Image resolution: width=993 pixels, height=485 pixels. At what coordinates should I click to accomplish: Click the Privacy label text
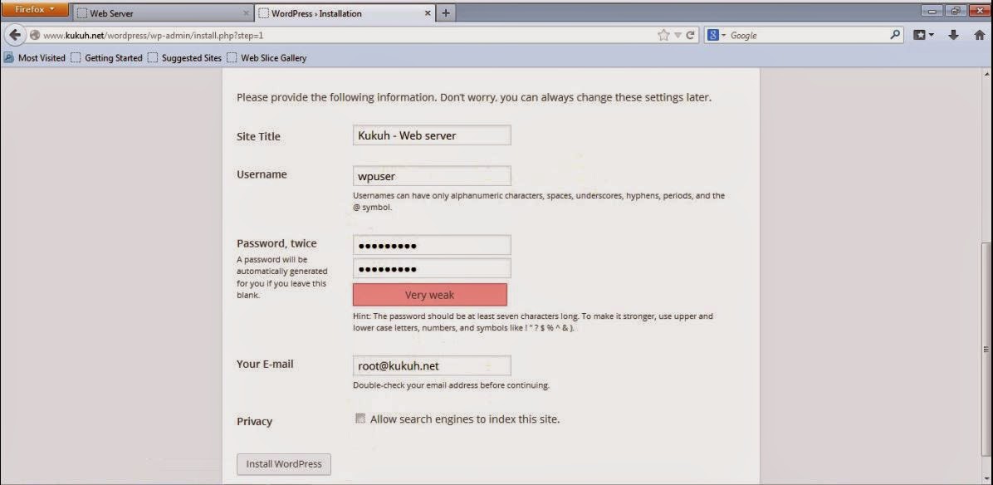255,422
